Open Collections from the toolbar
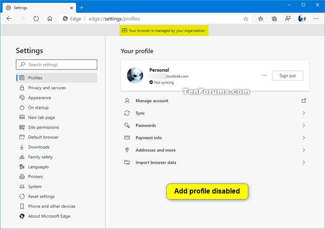This screenshot has height=229, width=325. [274, 19]
